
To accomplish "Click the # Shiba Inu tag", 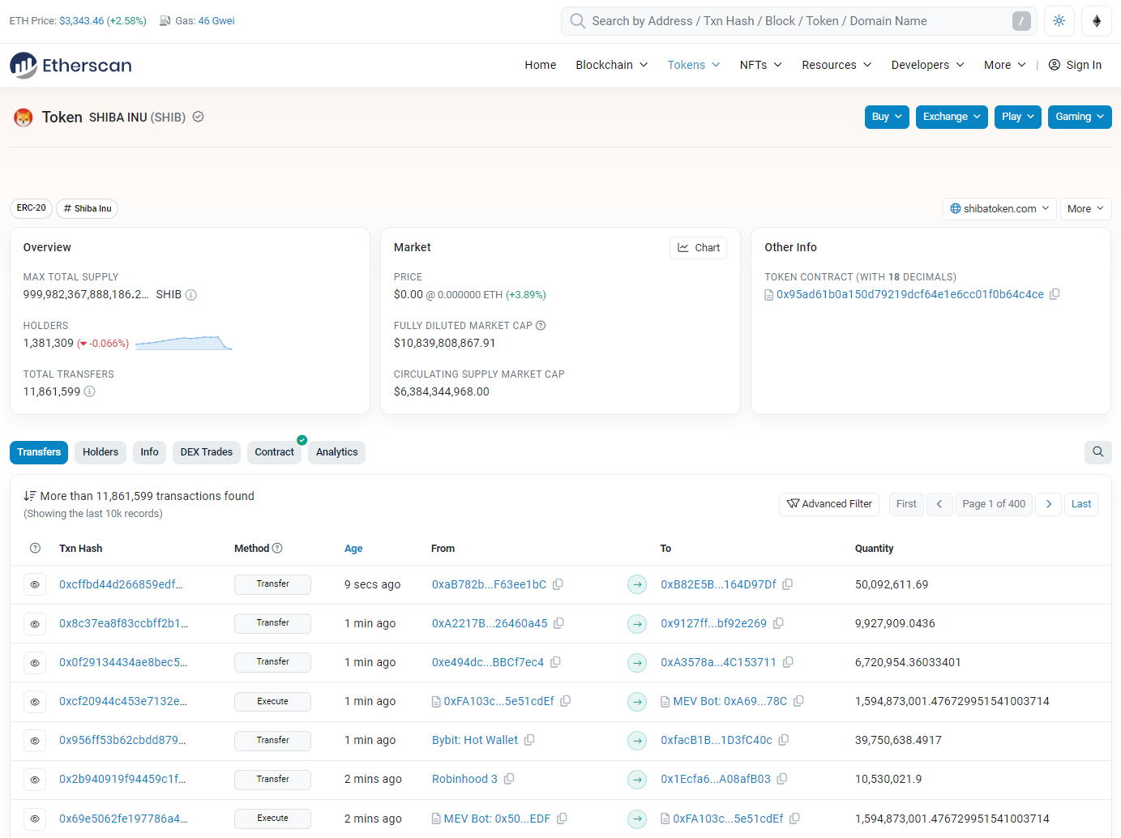I will (88, 208).
